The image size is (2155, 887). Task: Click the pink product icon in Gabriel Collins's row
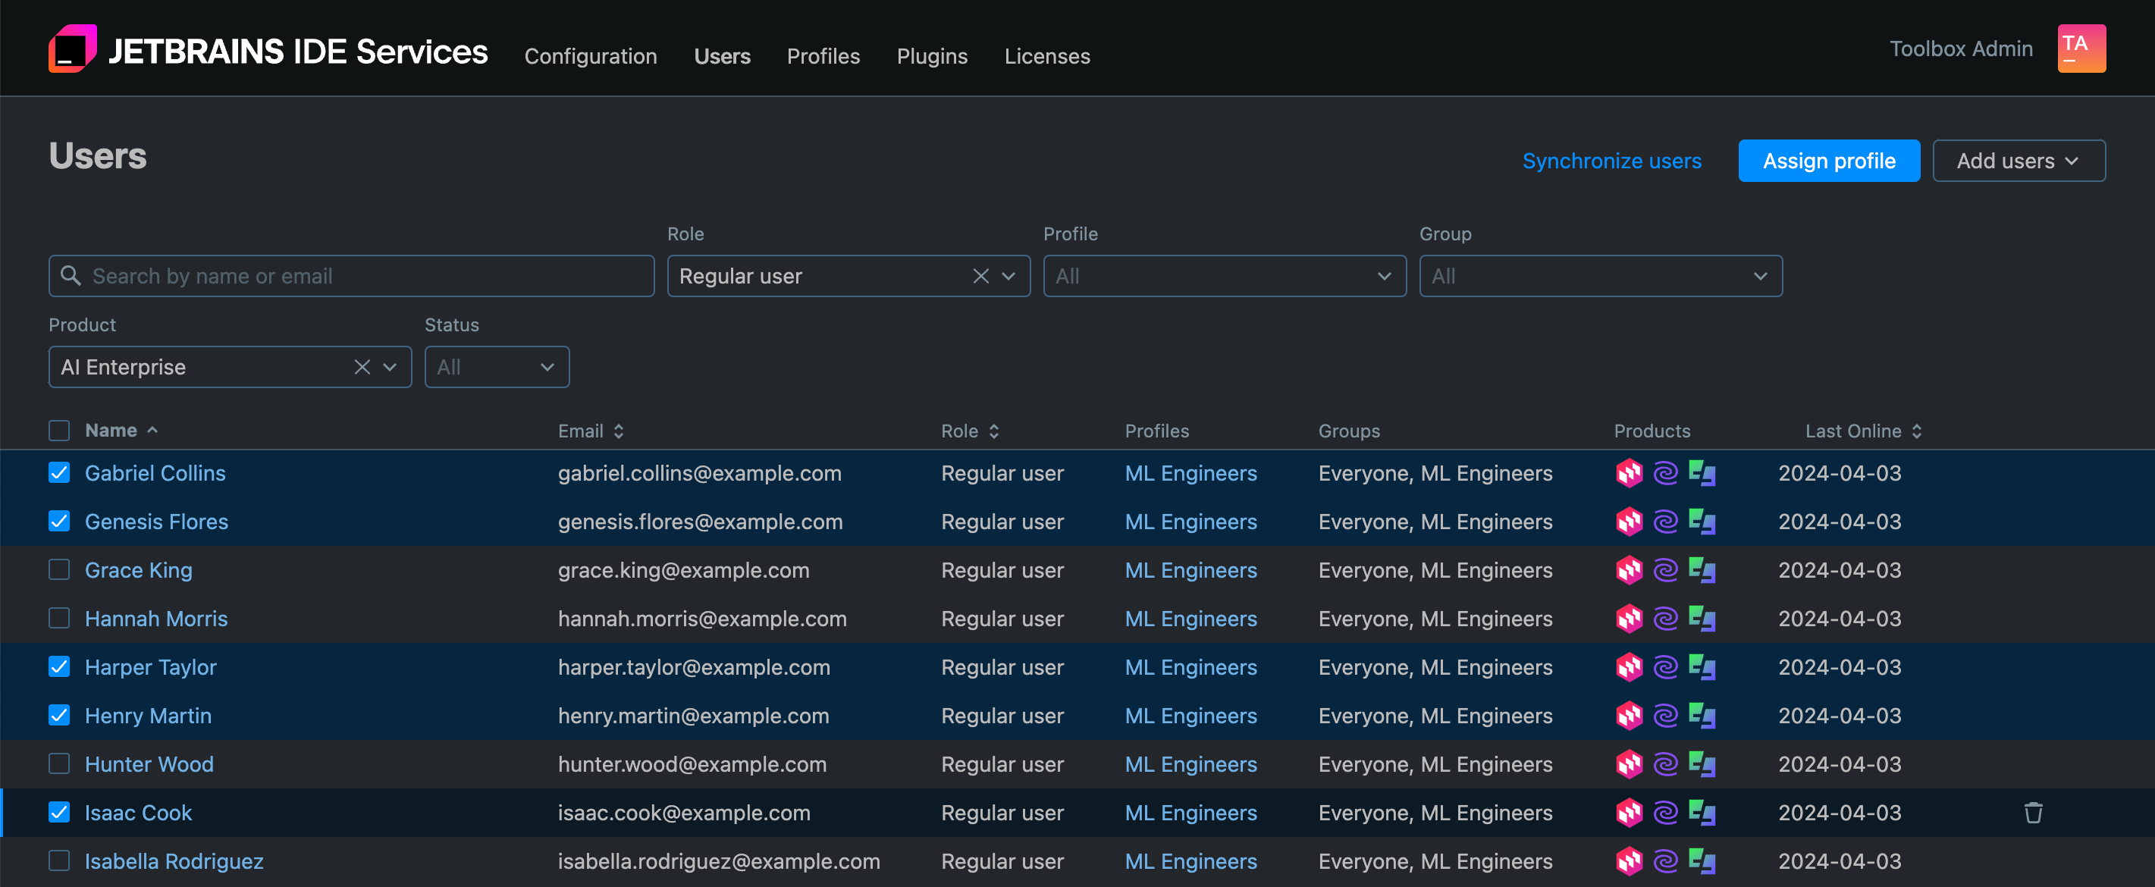click(x=1630, y=473)
